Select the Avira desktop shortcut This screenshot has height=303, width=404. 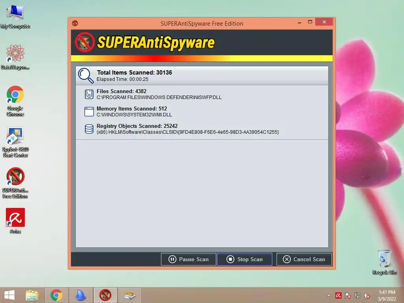(x=15, y=221)
